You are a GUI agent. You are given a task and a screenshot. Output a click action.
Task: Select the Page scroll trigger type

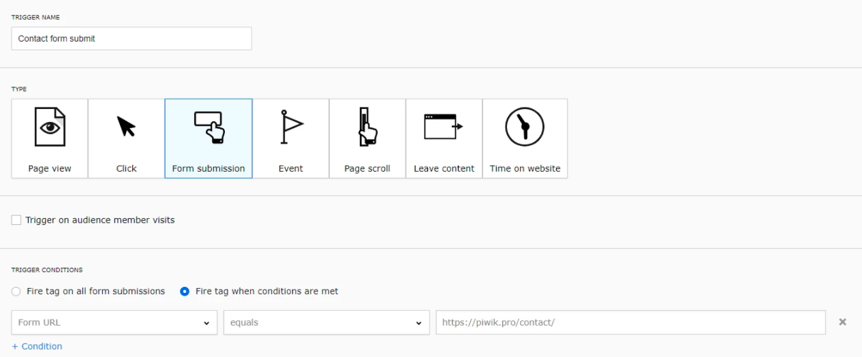tap(367, 138)
